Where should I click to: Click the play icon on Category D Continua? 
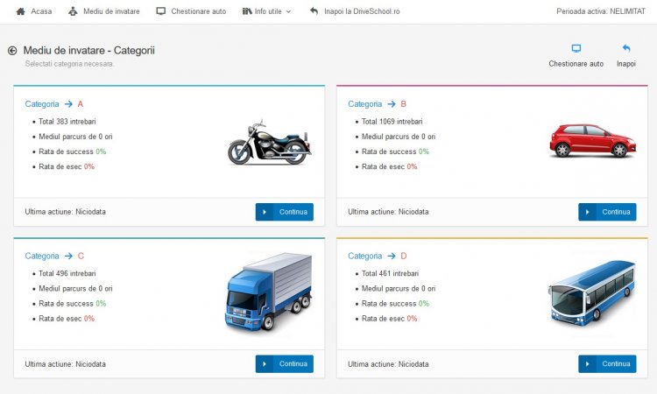pos(588,364)
